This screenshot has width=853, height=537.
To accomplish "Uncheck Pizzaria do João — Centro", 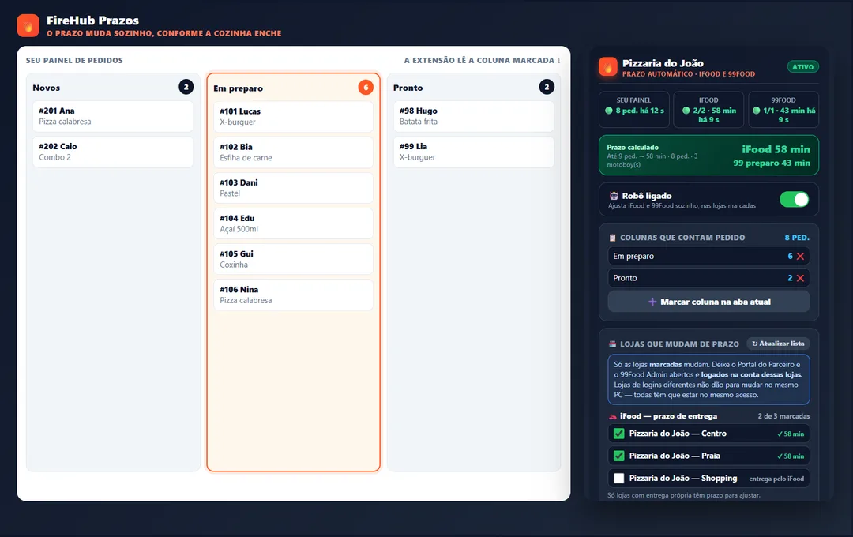I will point(618,434).
